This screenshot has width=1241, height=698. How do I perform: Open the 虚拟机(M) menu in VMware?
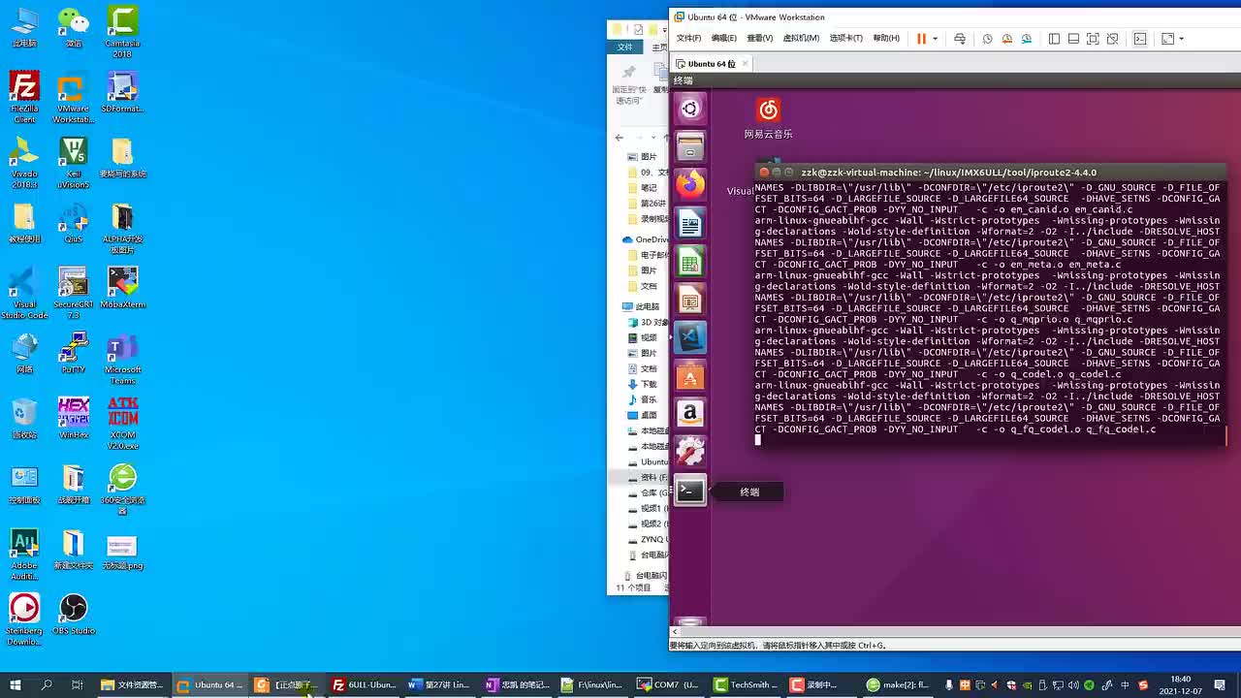point(801,39)
